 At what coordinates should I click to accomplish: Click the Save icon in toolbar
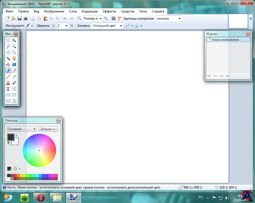(20, 19)
